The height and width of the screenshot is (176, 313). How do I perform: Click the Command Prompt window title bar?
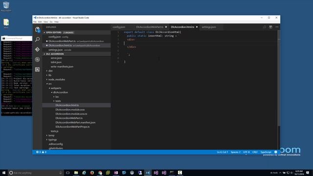[17, 38]
